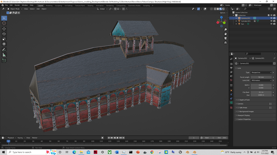Screen dimensions: 277x155
Task: Switch to the Sculpting workspace tab
Action: (59, 5)
